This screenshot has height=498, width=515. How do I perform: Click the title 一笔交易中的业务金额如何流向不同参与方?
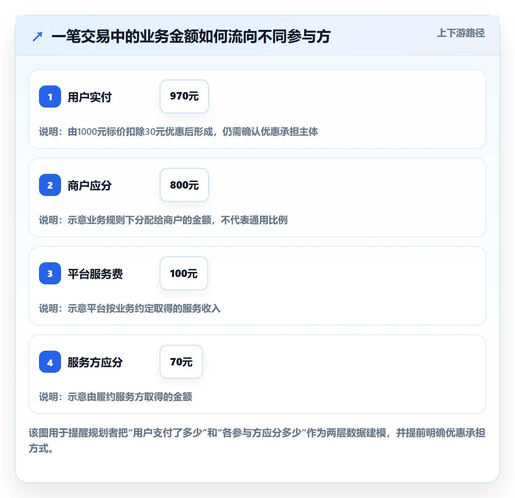point(191,36)
